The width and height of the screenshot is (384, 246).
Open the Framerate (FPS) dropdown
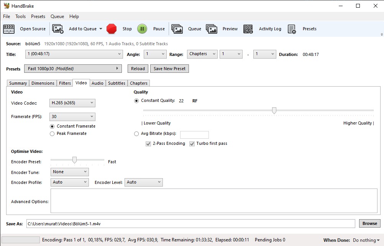[72, 117]
